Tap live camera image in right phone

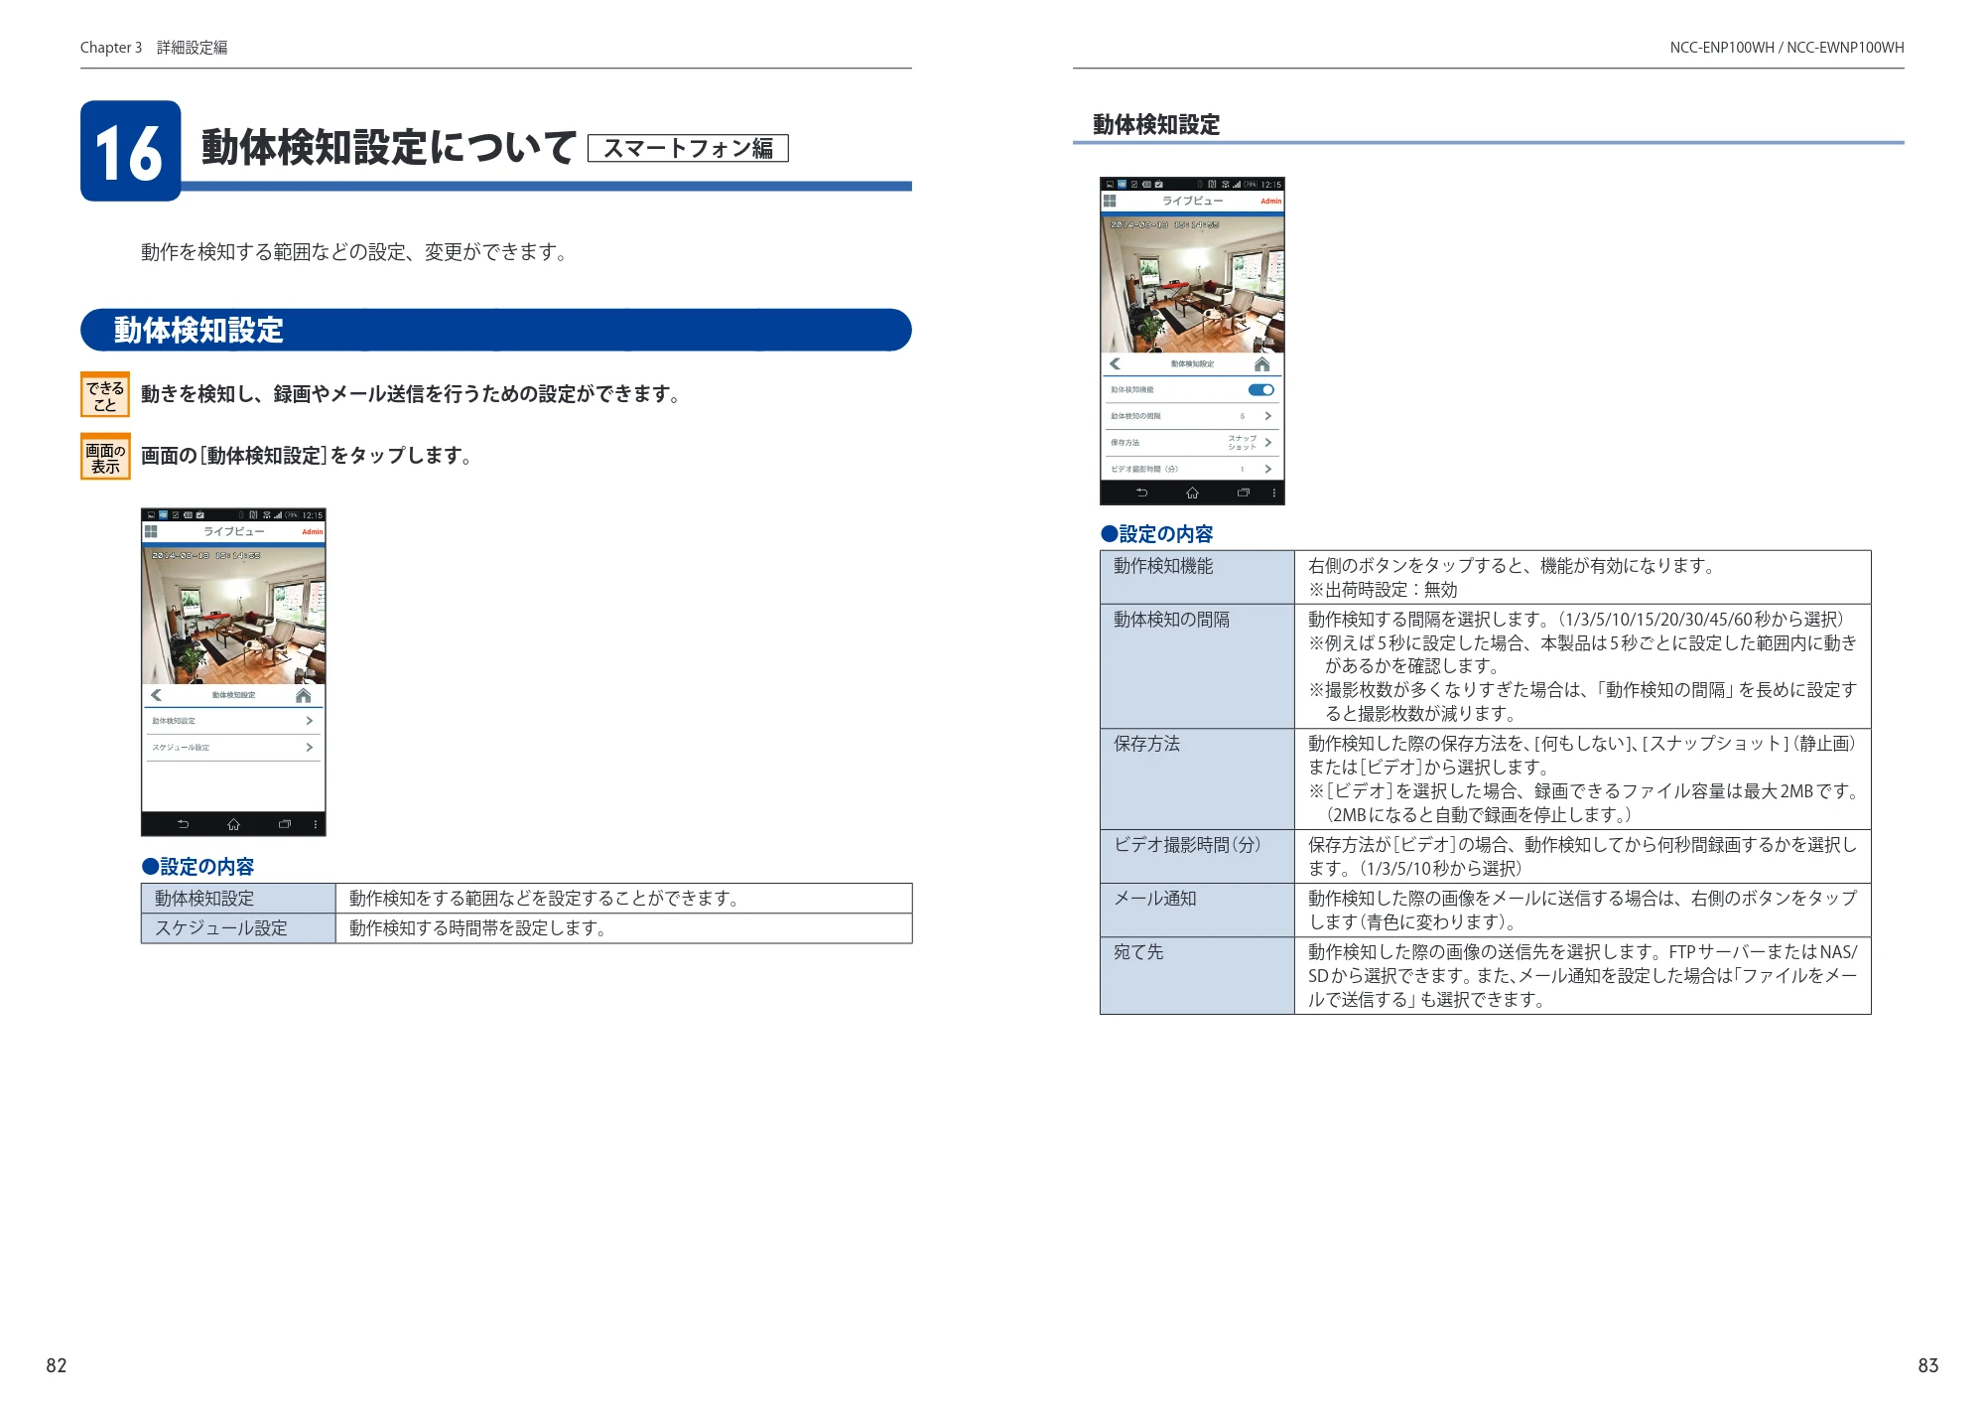coord(1192,283)
